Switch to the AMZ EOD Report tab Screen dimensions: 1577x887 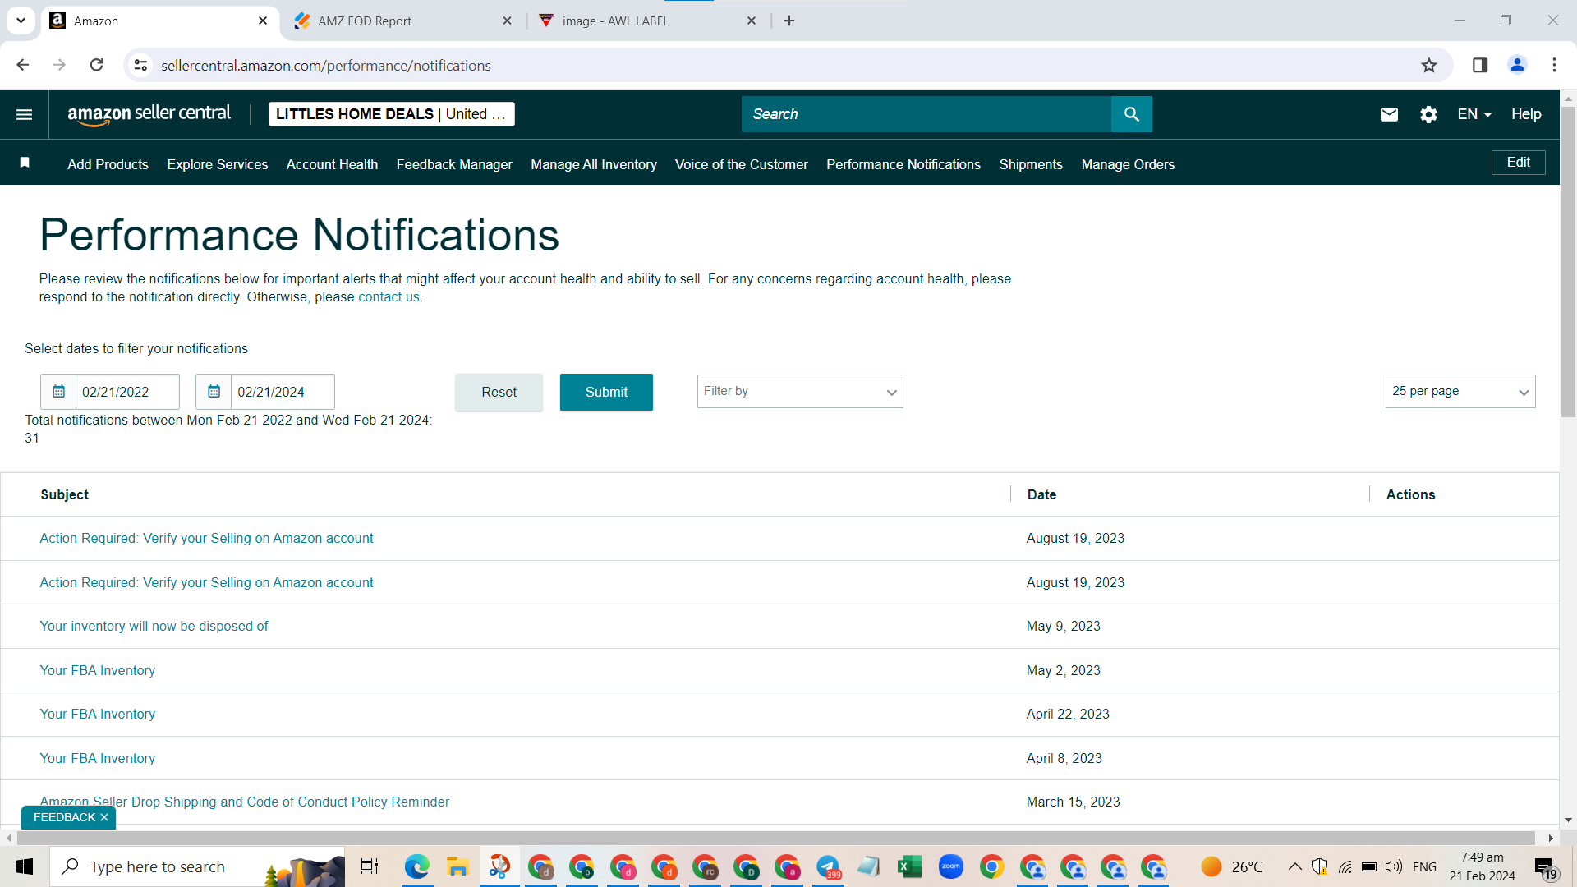[403, 21]
